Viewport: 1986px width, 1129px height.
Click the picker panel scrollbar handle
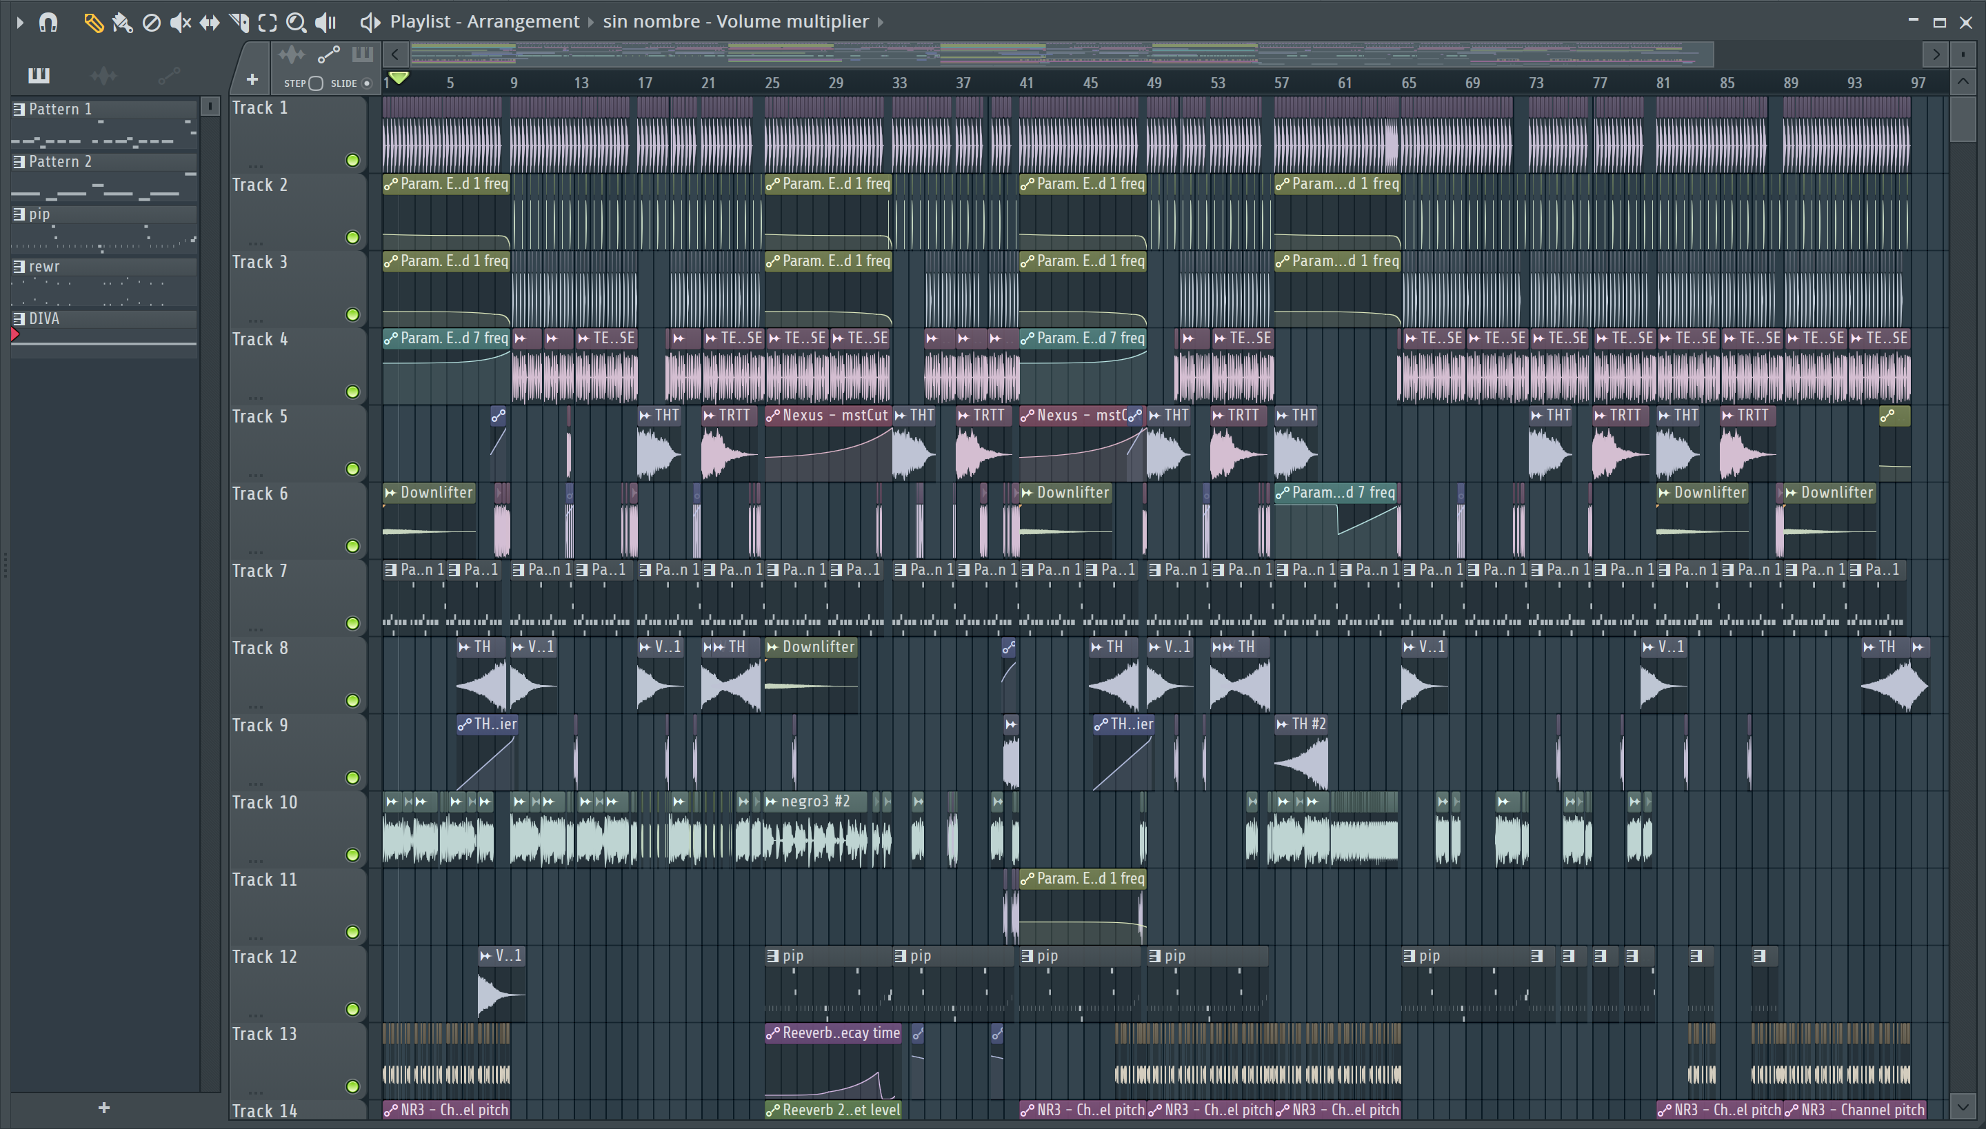210,106
